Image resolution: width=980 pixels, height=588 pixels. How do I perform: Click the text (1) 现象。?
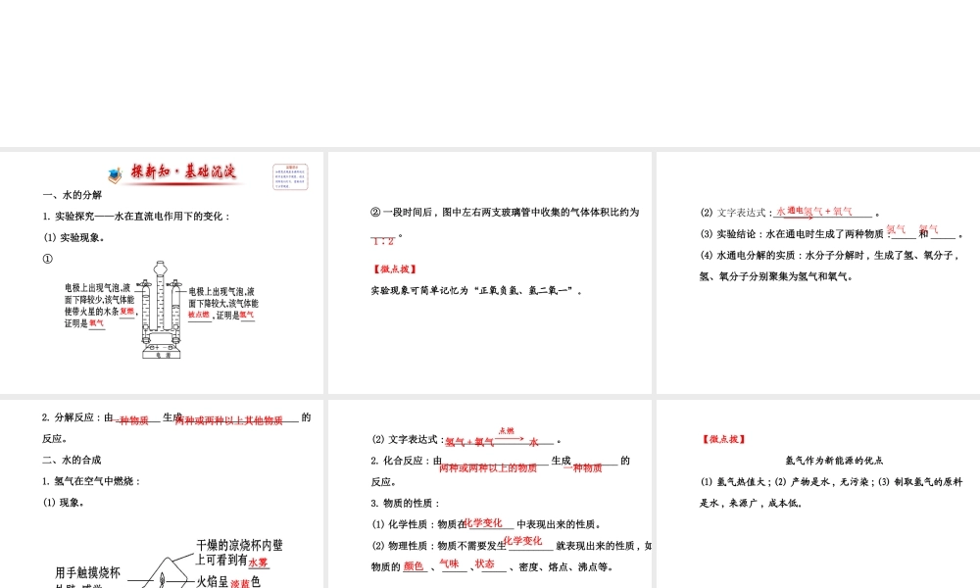pyautogui.click(x=63, y=503)
